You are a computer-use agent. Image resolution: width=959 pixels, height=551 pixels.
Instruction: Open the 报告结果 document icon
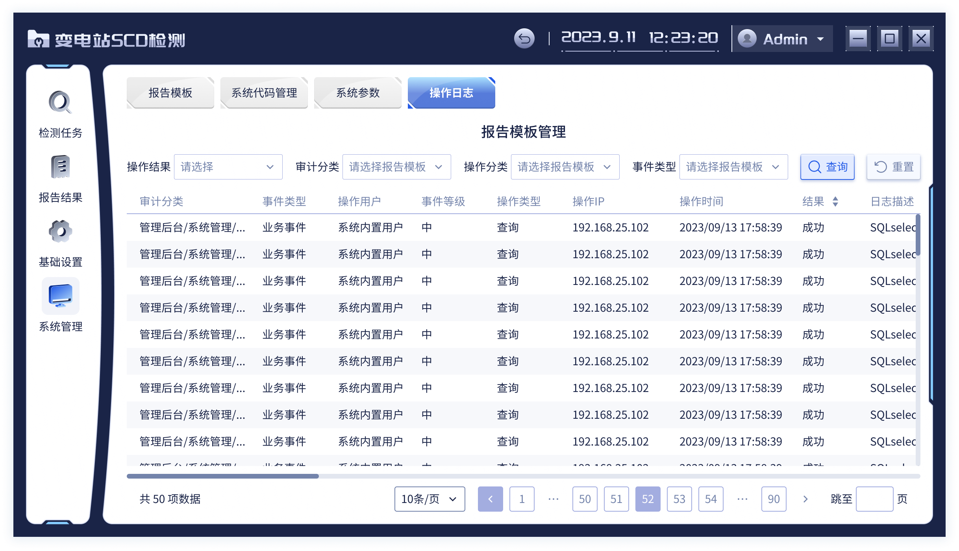coord(60,167)
